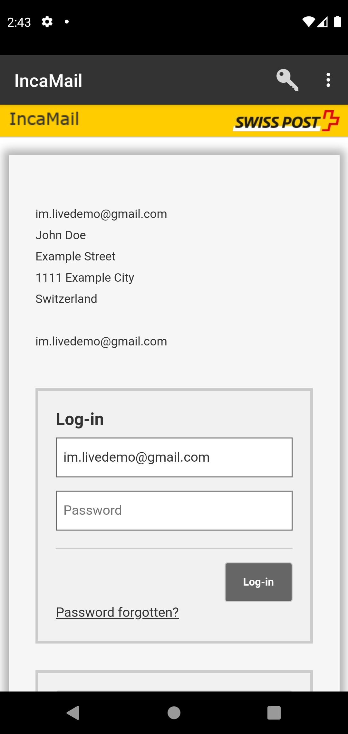348x734 pixels.
Task: Open the "Password forgotten?" link
Action: coord(117,612)
